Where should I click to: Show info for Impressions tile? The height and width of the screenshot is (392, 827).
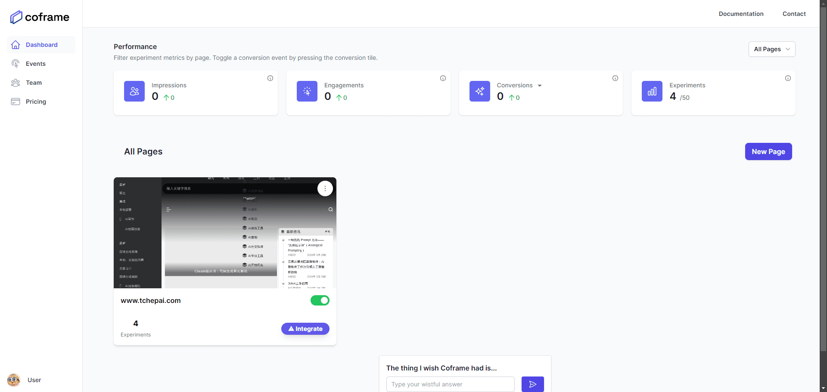tap(270, 78)
